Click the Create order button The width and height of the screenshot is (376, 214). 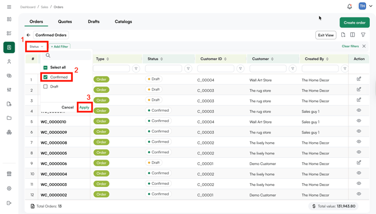(355, 22)
